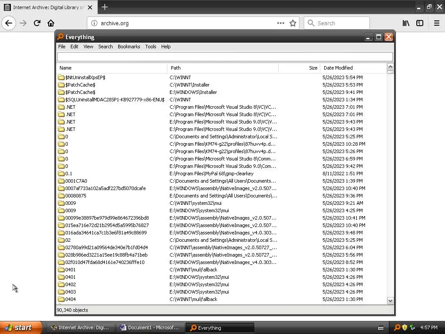
Task: Open the View menu in Everything
Action: pyautogui.click(x=88, y=47)
